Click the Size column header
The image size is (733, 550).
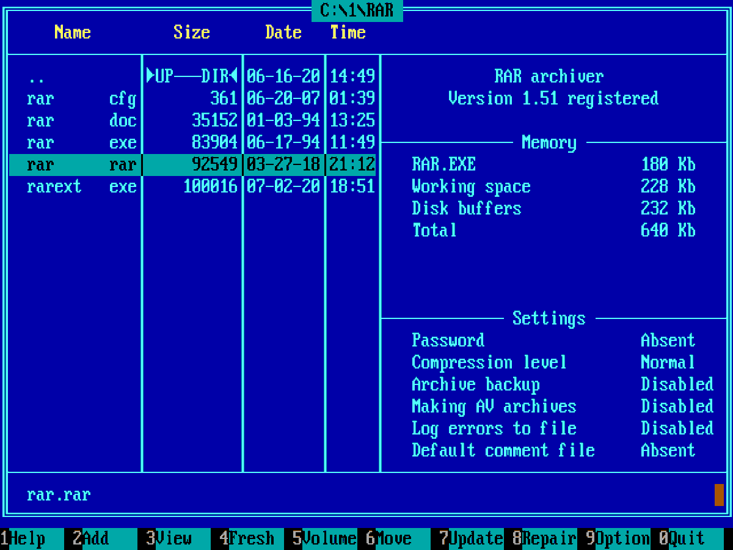pos(192,32)
